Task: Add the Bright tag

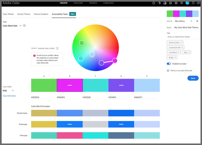Action: (172, 57)
